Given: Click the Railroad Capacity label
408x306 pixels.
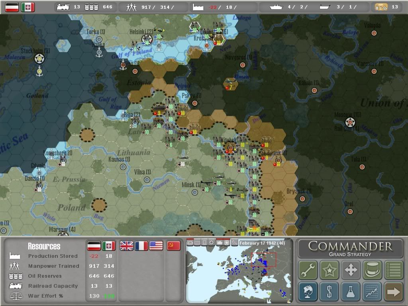Looking at the screenshot, I should pos(53,286).
